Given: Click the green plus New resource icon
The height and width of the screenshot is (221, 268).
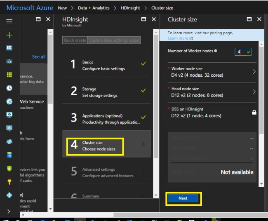Looking at the screenshot, I should click(9, 35).
